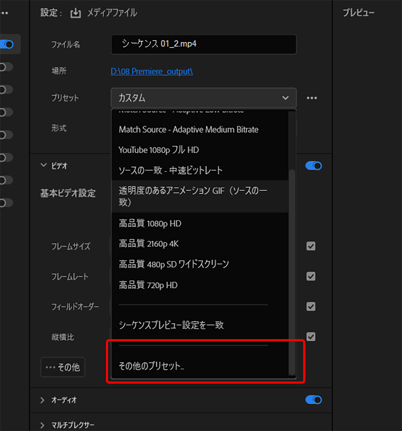This screenshot has width=402, height=431.
Task: Disable the オーディオ section toggle
Action: pos(313,400)
